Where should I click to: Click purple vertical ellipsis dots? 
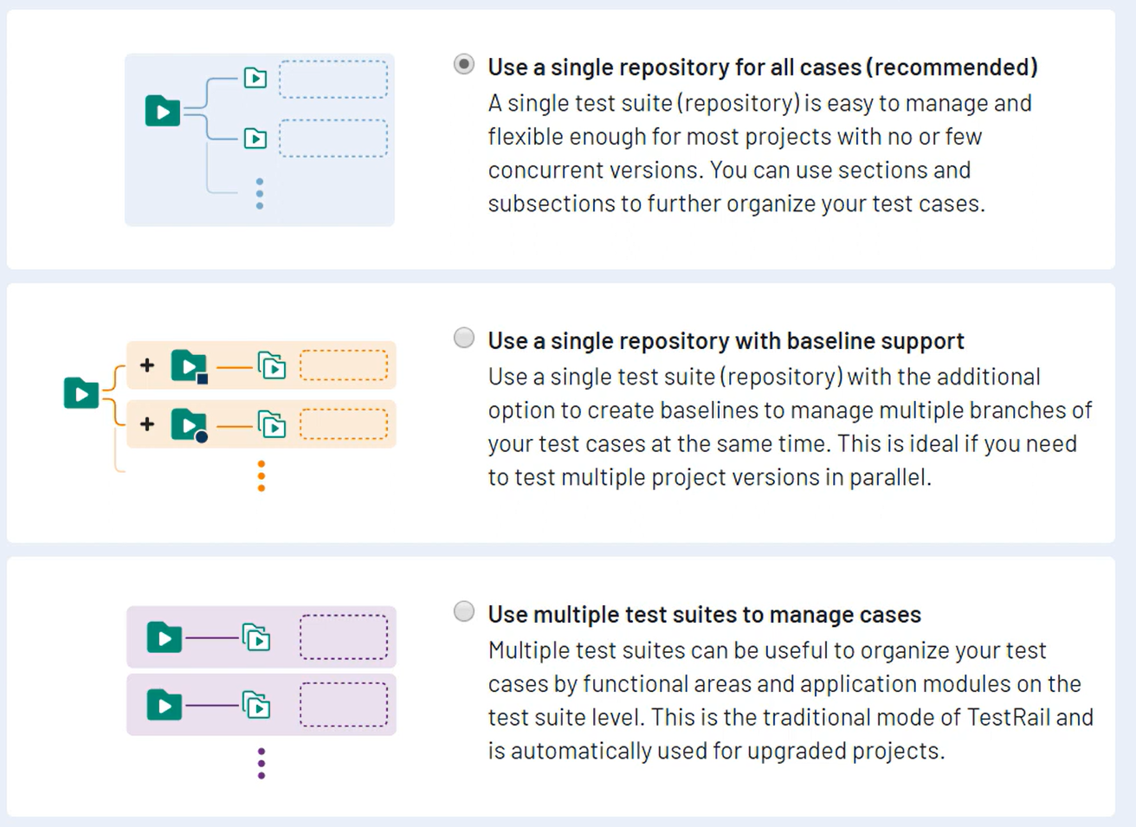[261, 763]
